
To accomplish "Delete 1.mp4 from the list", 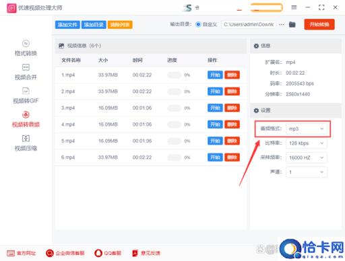I will (x=232, y=75).
